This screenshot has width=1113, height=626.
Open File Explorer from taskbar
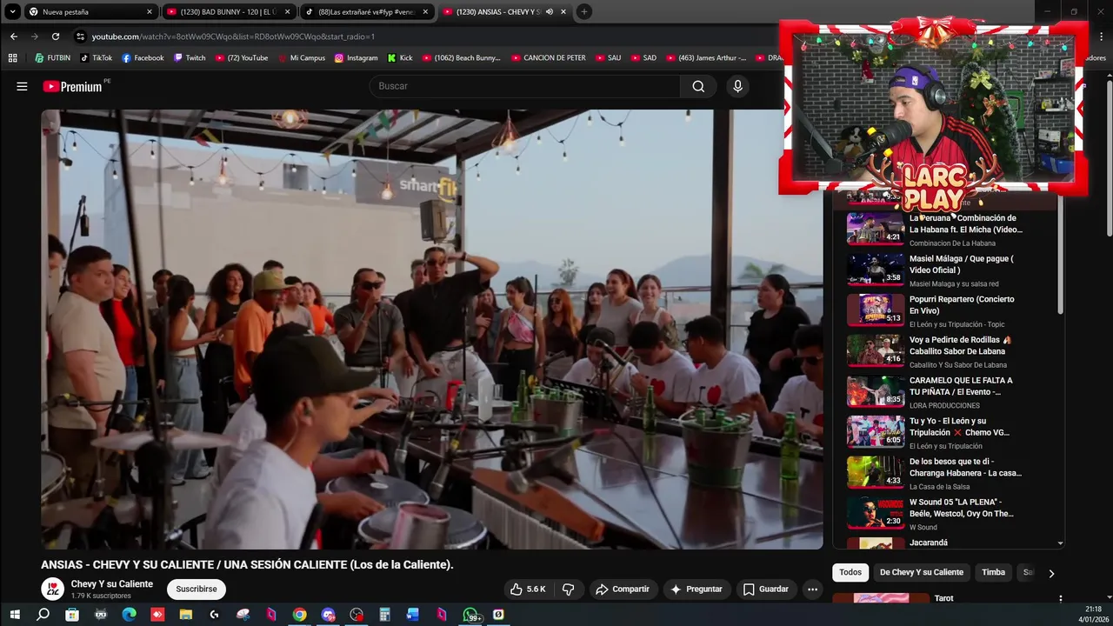(185, 615)
